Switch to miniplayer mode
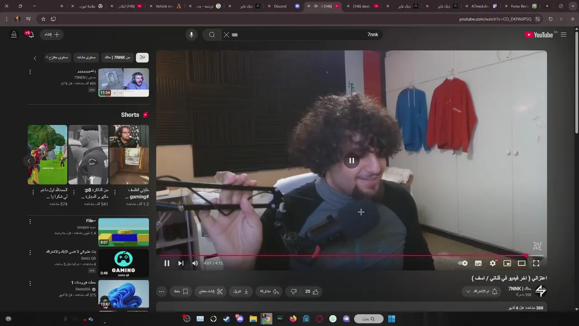Image resolution: width=579 pixels, height=326 pixels. pyautogui.click(x=507, y=263)
